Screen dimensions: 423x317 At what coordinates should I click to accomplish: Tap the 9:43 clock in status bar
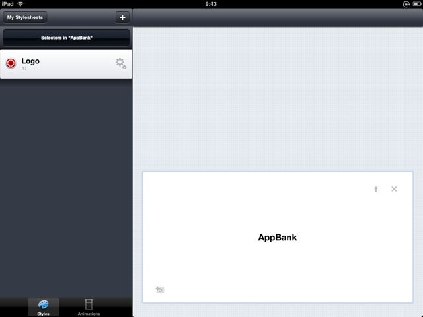click(x=211, y=4)
